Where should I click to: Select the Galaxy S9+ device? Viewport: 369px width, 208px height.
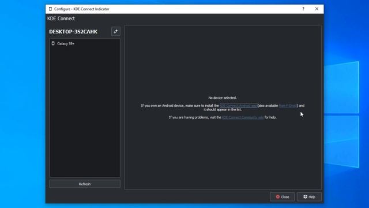[85, 44]
